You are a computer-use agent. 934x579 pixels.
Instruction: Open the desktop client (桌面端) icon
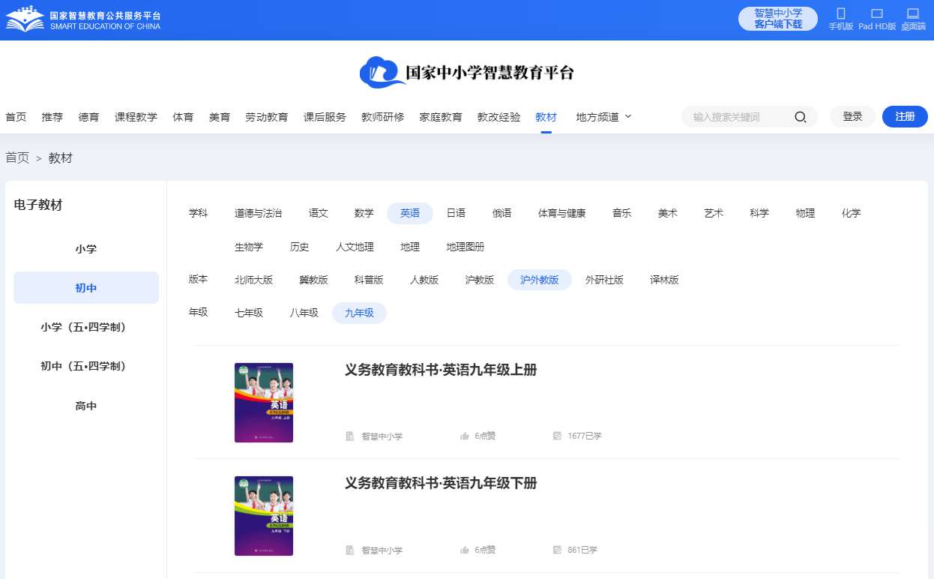[x=912, y=14]
